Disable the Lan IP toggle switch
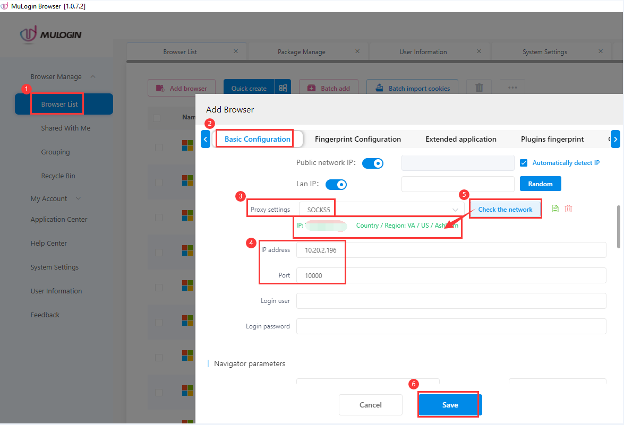 (336, 184)
